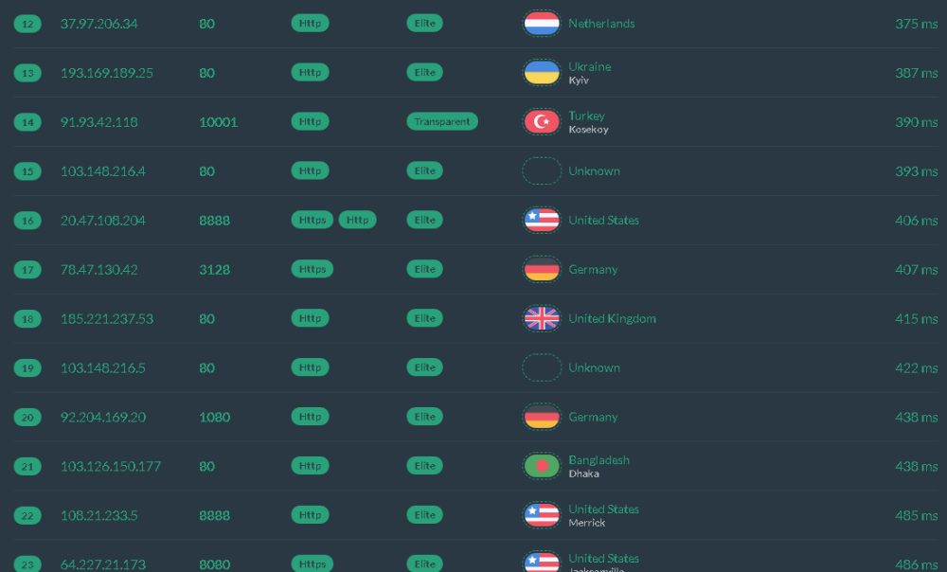Click the Transparent anonymity badge
This screenshot has width=947, height=572.
click(x=442, y=122)
